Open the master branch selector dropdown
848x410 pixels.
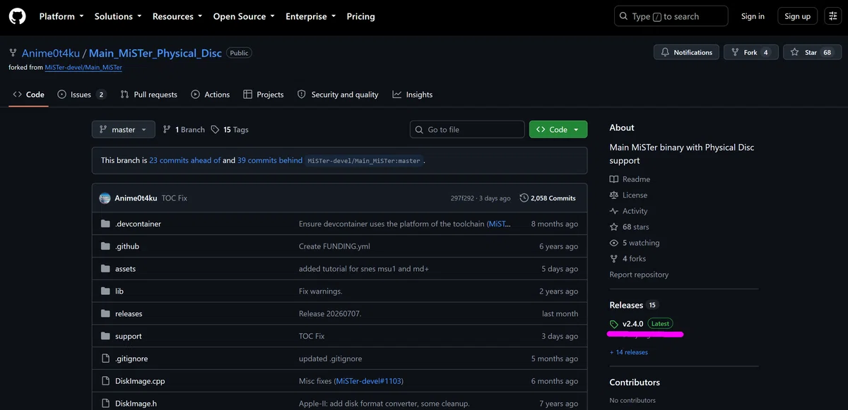click(x=123, y=130)
